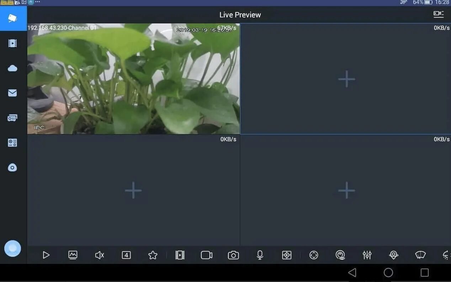Toggle play for live streams

click(x=46, y=255)
